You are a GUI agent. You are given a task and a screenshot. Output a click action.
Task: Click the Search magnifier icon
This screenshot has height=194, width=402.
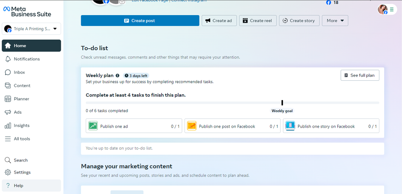tap(8, 160)
